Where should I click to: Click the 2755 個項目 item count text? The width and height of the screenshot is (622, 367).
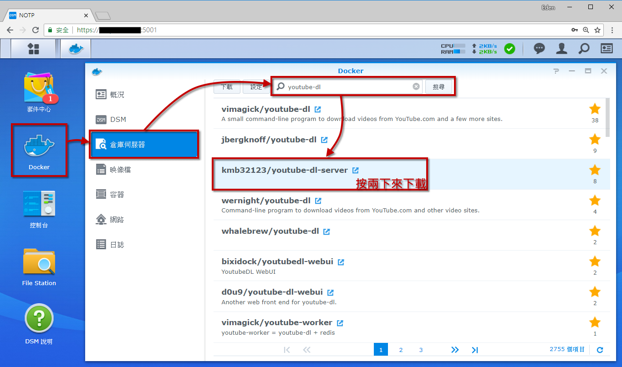click(567, 349)
